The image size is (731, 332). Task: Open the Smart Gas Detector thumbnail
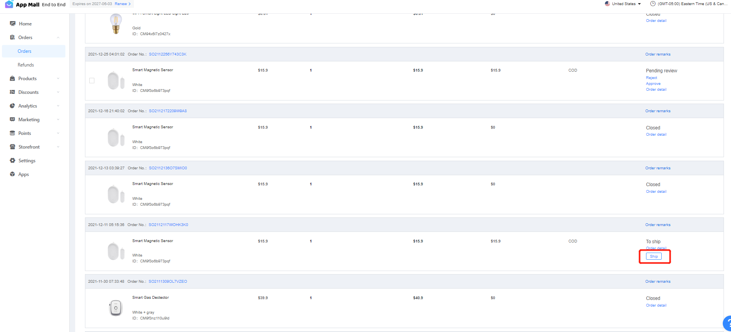116,308
